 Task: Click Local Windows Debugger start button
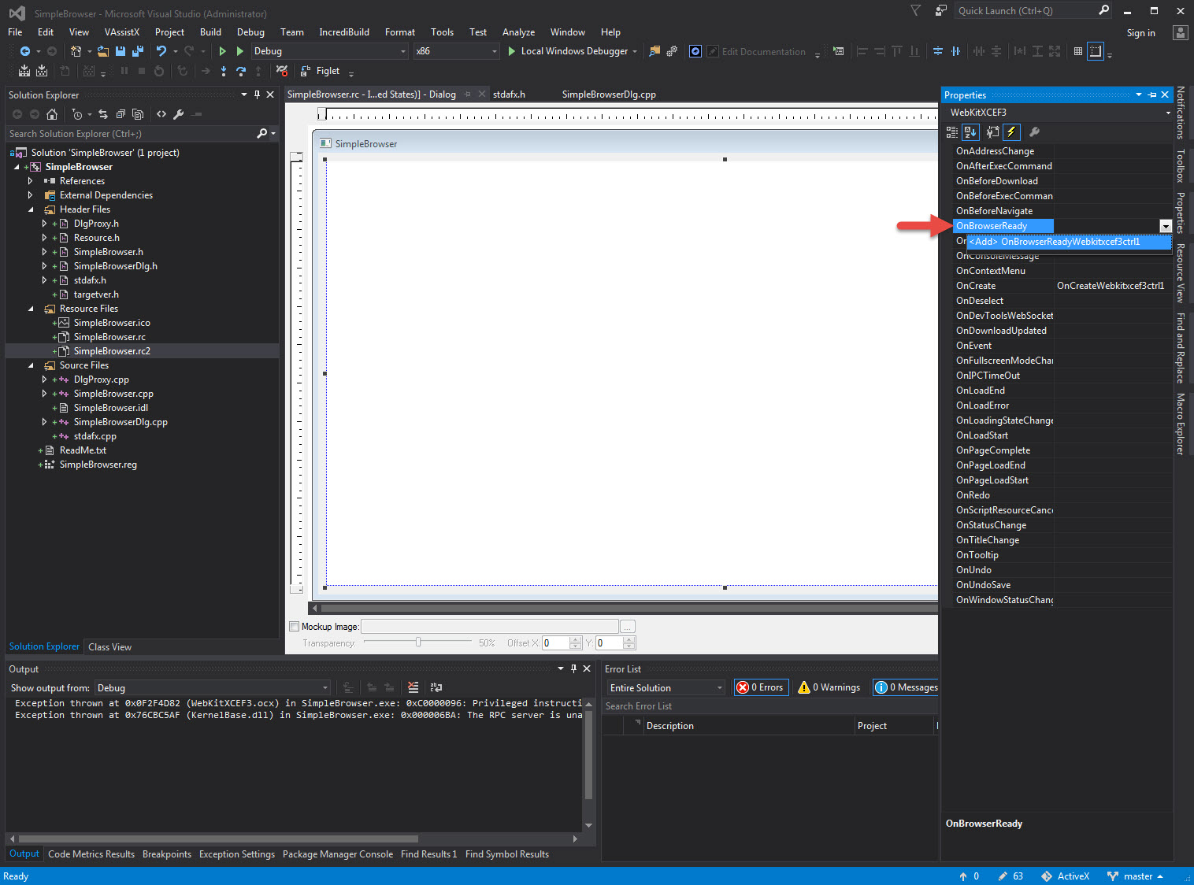click(x=572, y=51)
